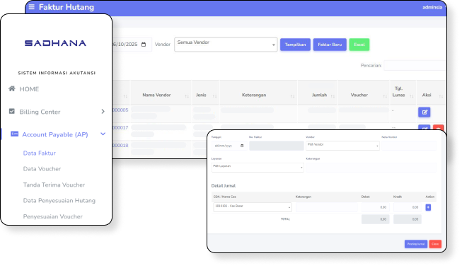Click the SADHANA logo
Screen dimensions: 462x268
[55, 43]
